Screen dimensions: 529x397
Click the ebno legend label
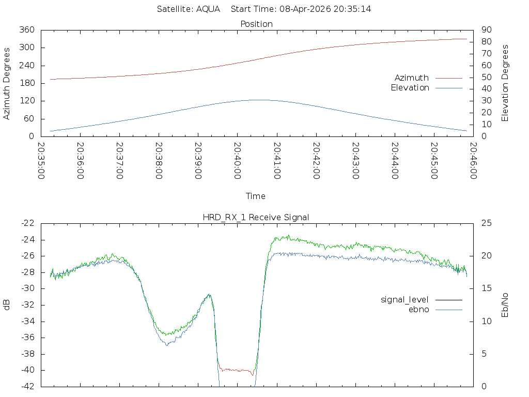(x=418, y=310)
